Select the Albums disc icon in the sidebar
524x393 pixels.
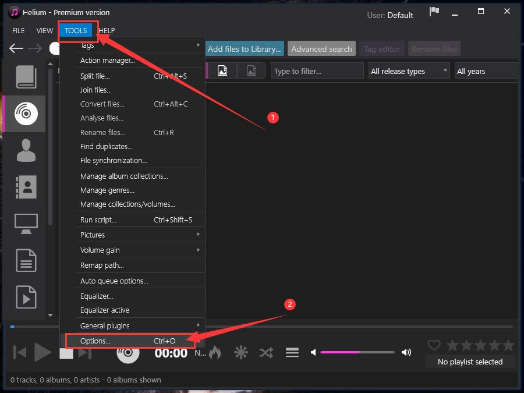pos(26,114)
